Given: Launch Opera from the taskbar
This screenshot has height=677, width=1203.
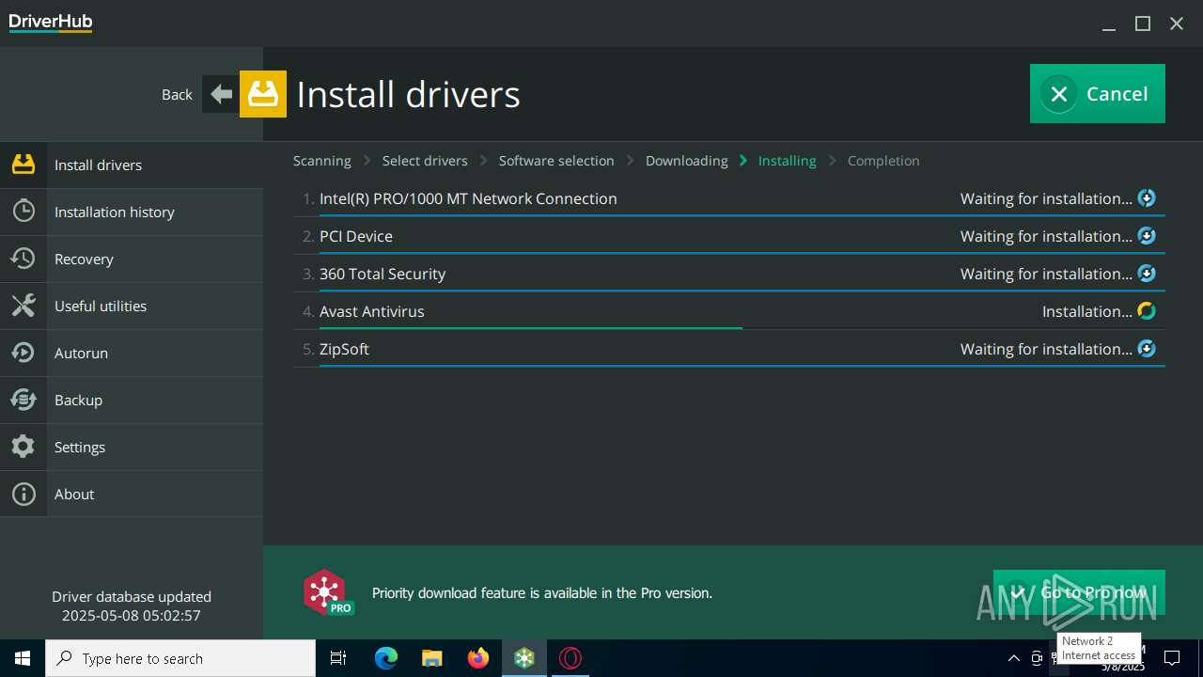Looking at the screenshot, I should click(x=570, y=658).
